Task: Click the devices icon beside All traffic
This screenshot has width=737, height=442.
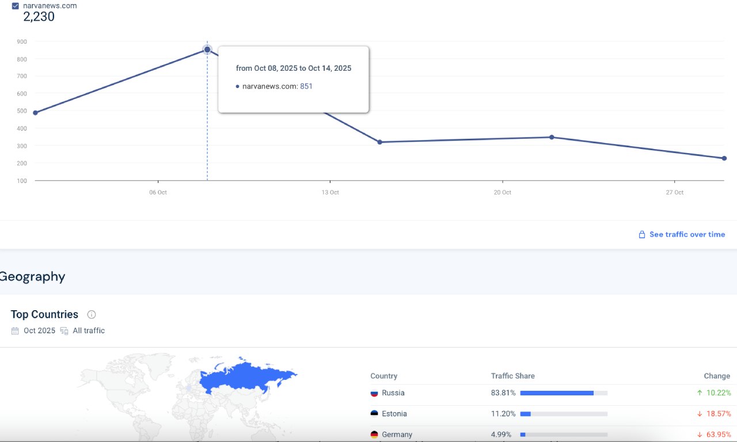Action: tap(64, 331)
